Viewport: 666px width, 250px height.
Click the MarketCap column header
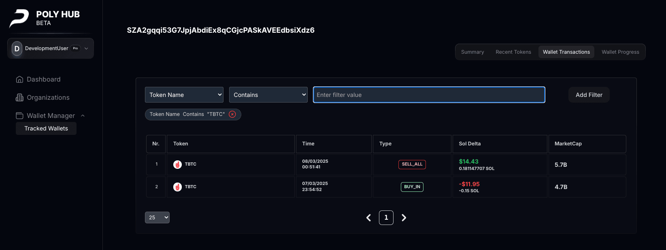(x=587, y=144)
